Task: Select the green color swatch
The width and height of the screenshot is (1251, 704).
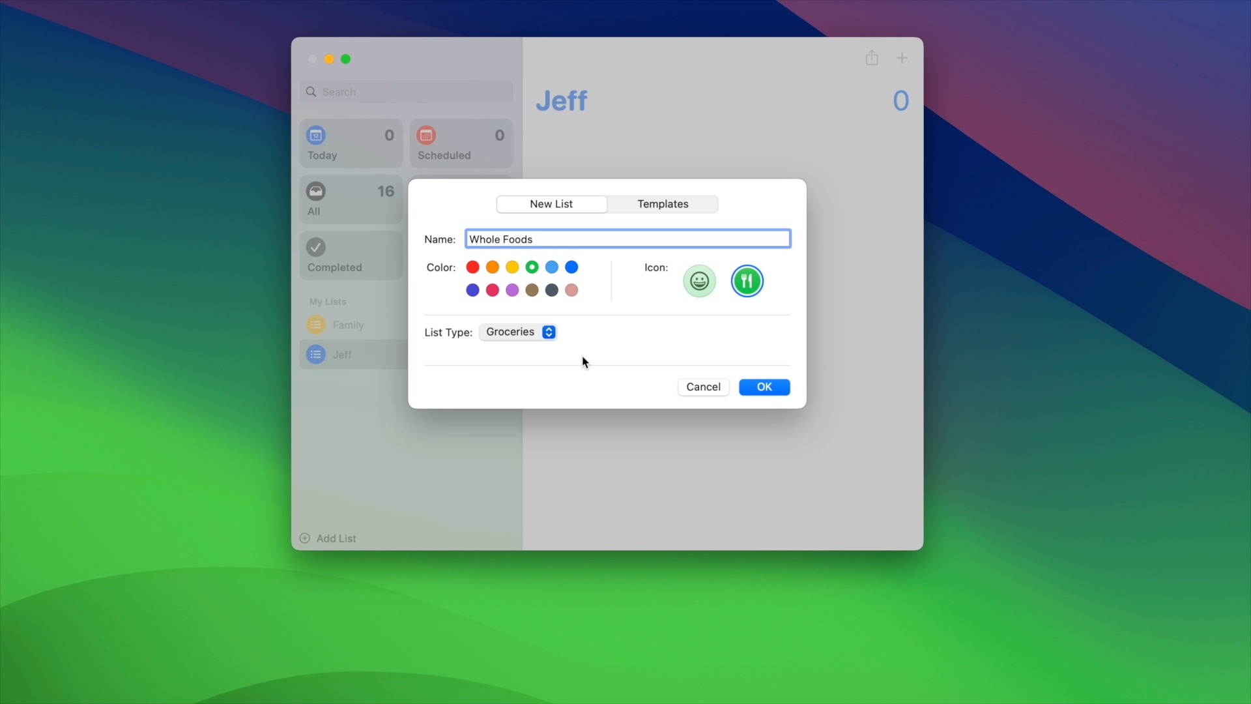Action: [x=532, y=267]
